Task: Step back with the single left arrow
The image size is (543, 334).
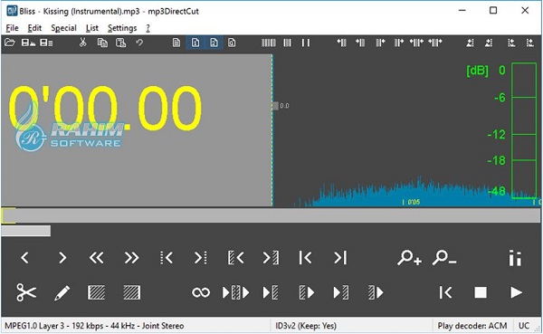Action: click(24, 258)
